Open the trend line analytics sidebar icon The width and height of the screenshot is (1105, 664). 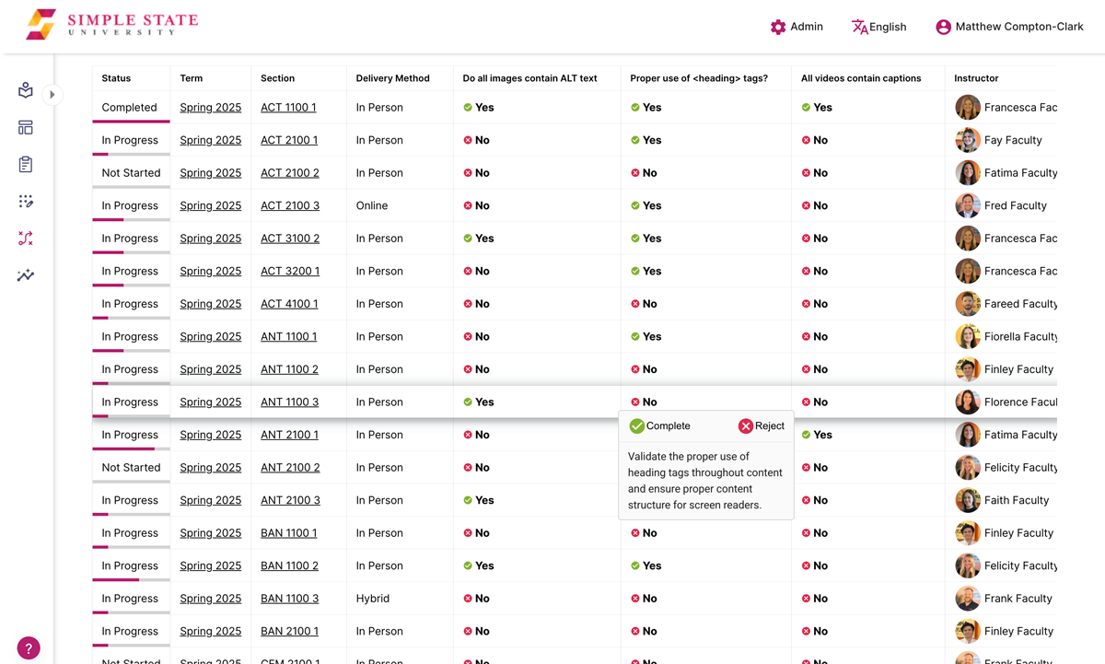pyautogui.click(x=26, y=275)
